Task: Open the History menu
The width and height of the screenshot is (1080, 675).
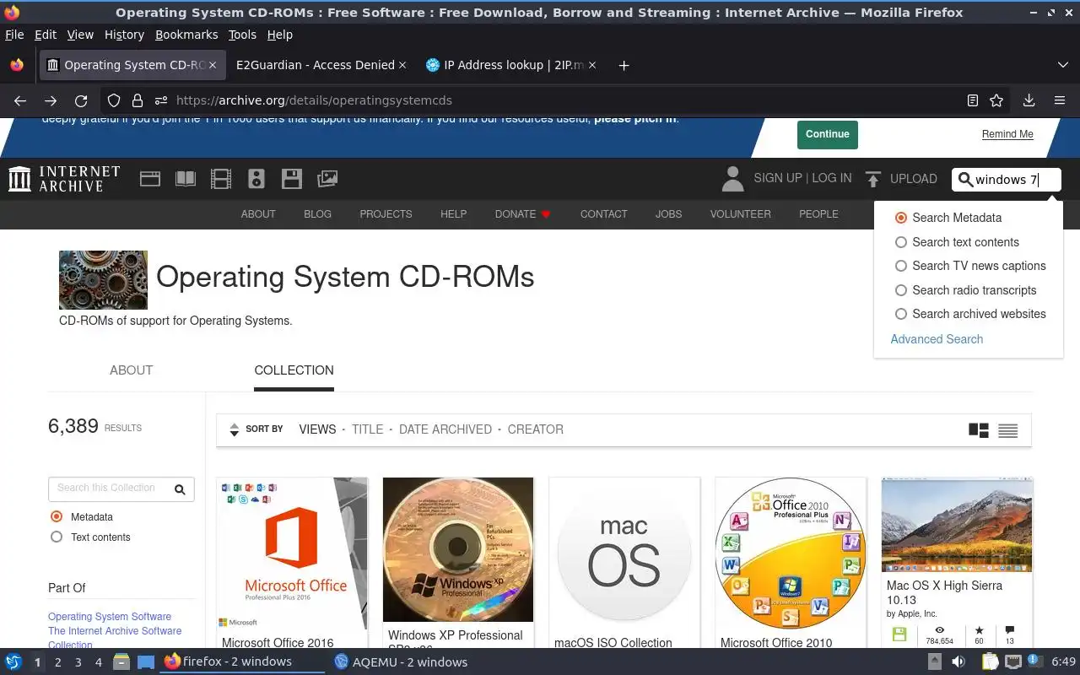Action: point(124,35)
